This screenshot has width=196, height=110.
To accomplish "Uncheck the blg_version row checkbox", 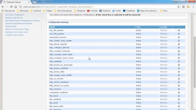I will [x=179, y=89].
